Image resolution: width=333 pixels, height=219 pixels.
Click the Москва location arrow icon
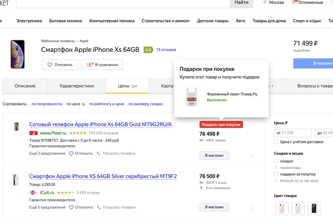click(264, 2)
